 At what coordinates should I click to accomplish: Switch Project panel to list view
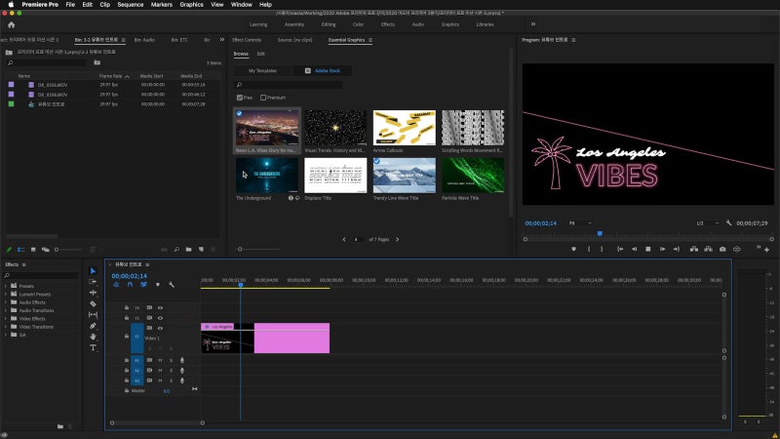(x=20, y=250)
